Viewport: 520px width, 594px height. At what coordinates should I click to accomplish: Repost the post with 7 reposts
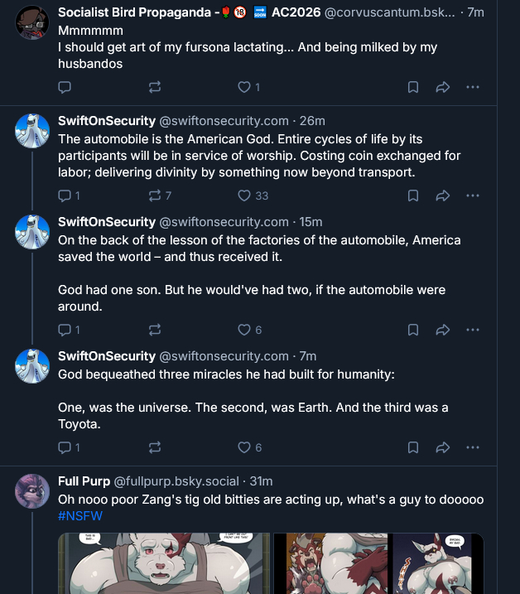coord(154,196)
